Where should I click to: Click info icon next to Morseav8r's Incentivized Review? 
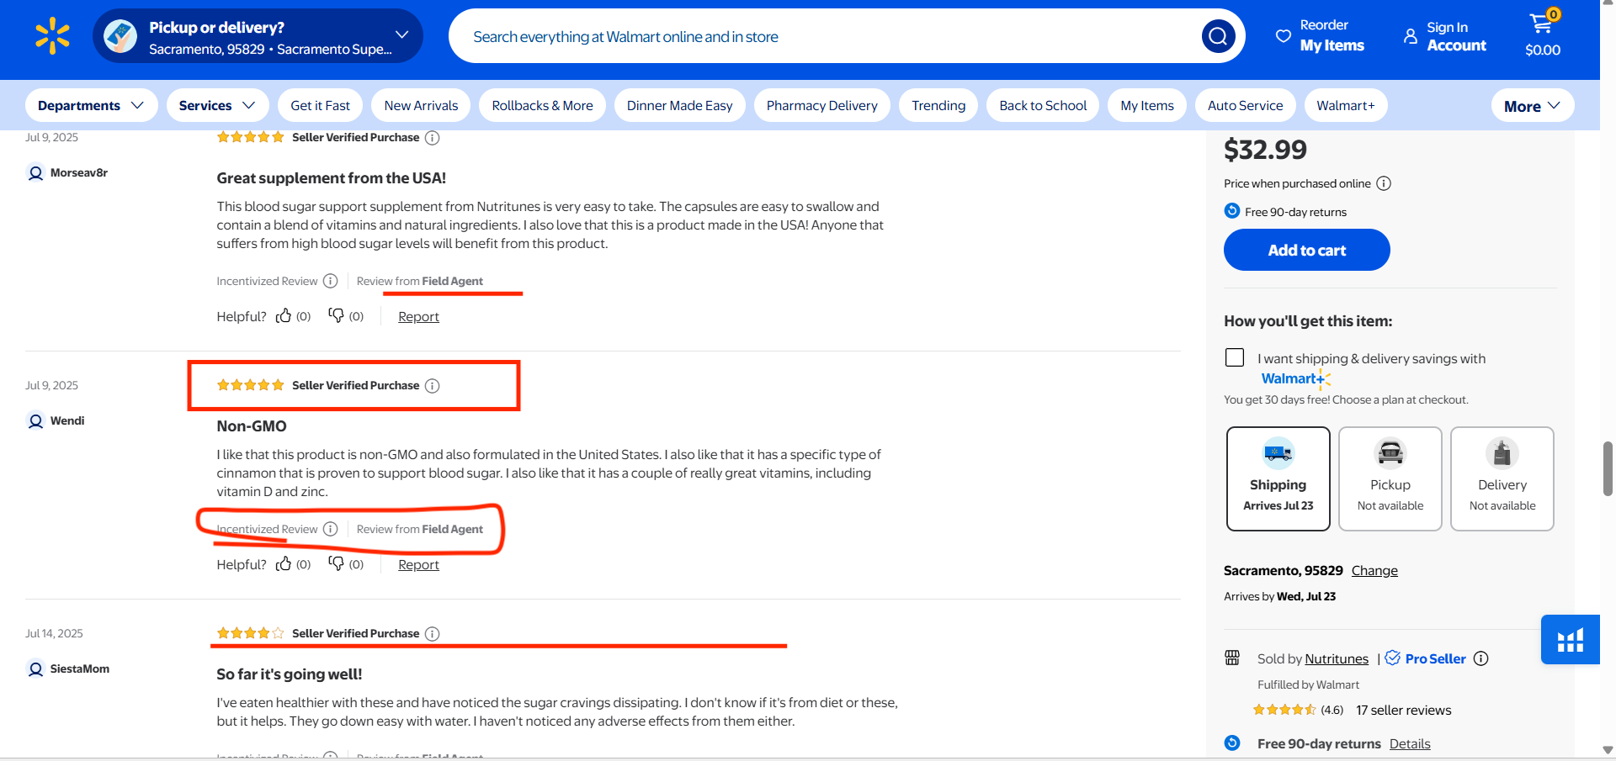coord(331,281)
